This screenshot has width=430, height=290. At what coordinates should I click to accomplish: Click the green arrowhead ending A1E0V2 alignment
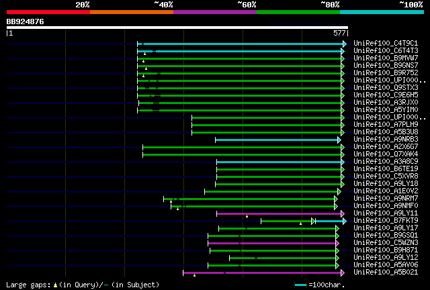(339, 191)
